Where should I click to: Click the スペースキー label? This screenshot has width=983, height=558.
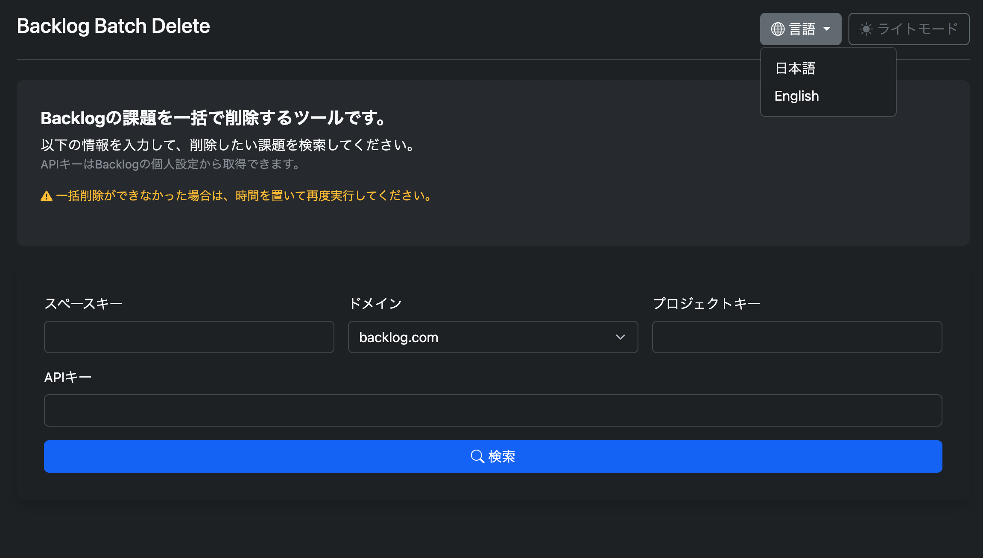83,304
